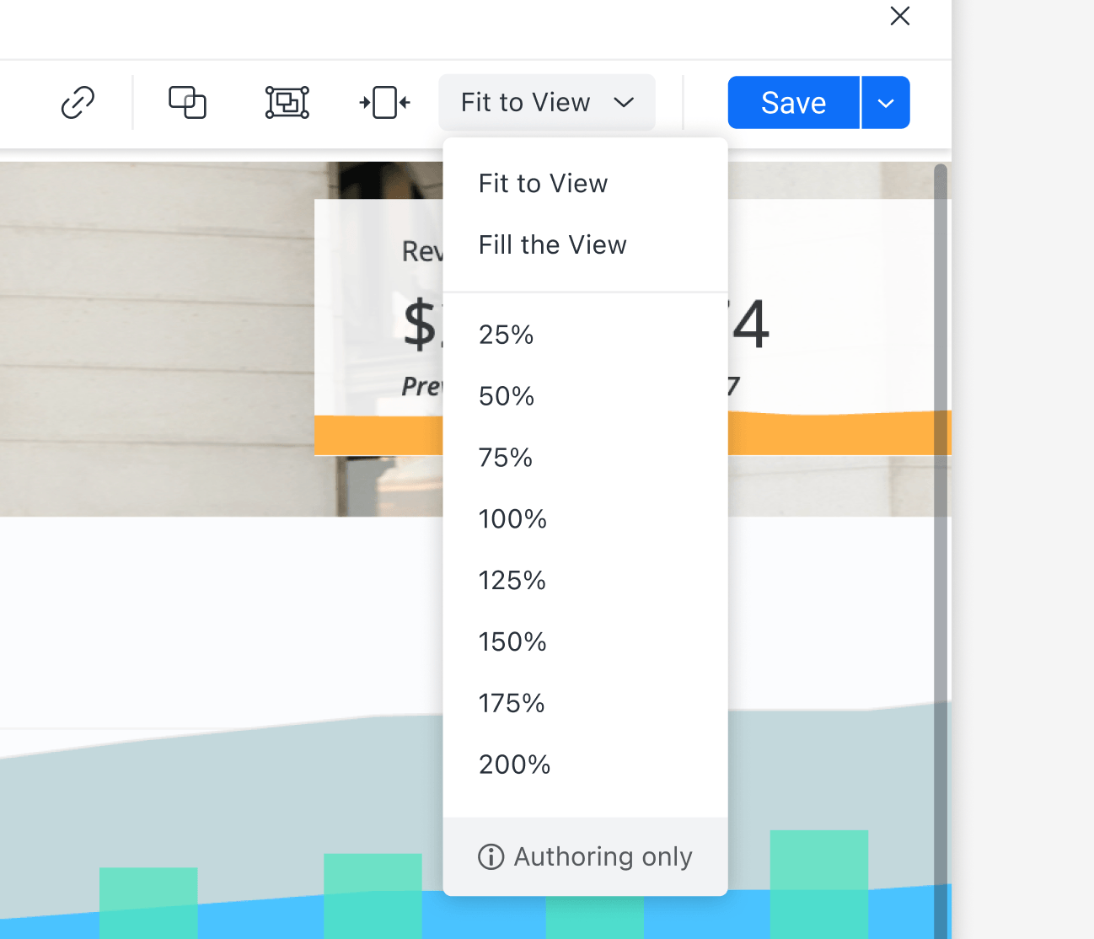Set zoom to 25%
This screenshot has width=1094, height=939.
[506, 335]
